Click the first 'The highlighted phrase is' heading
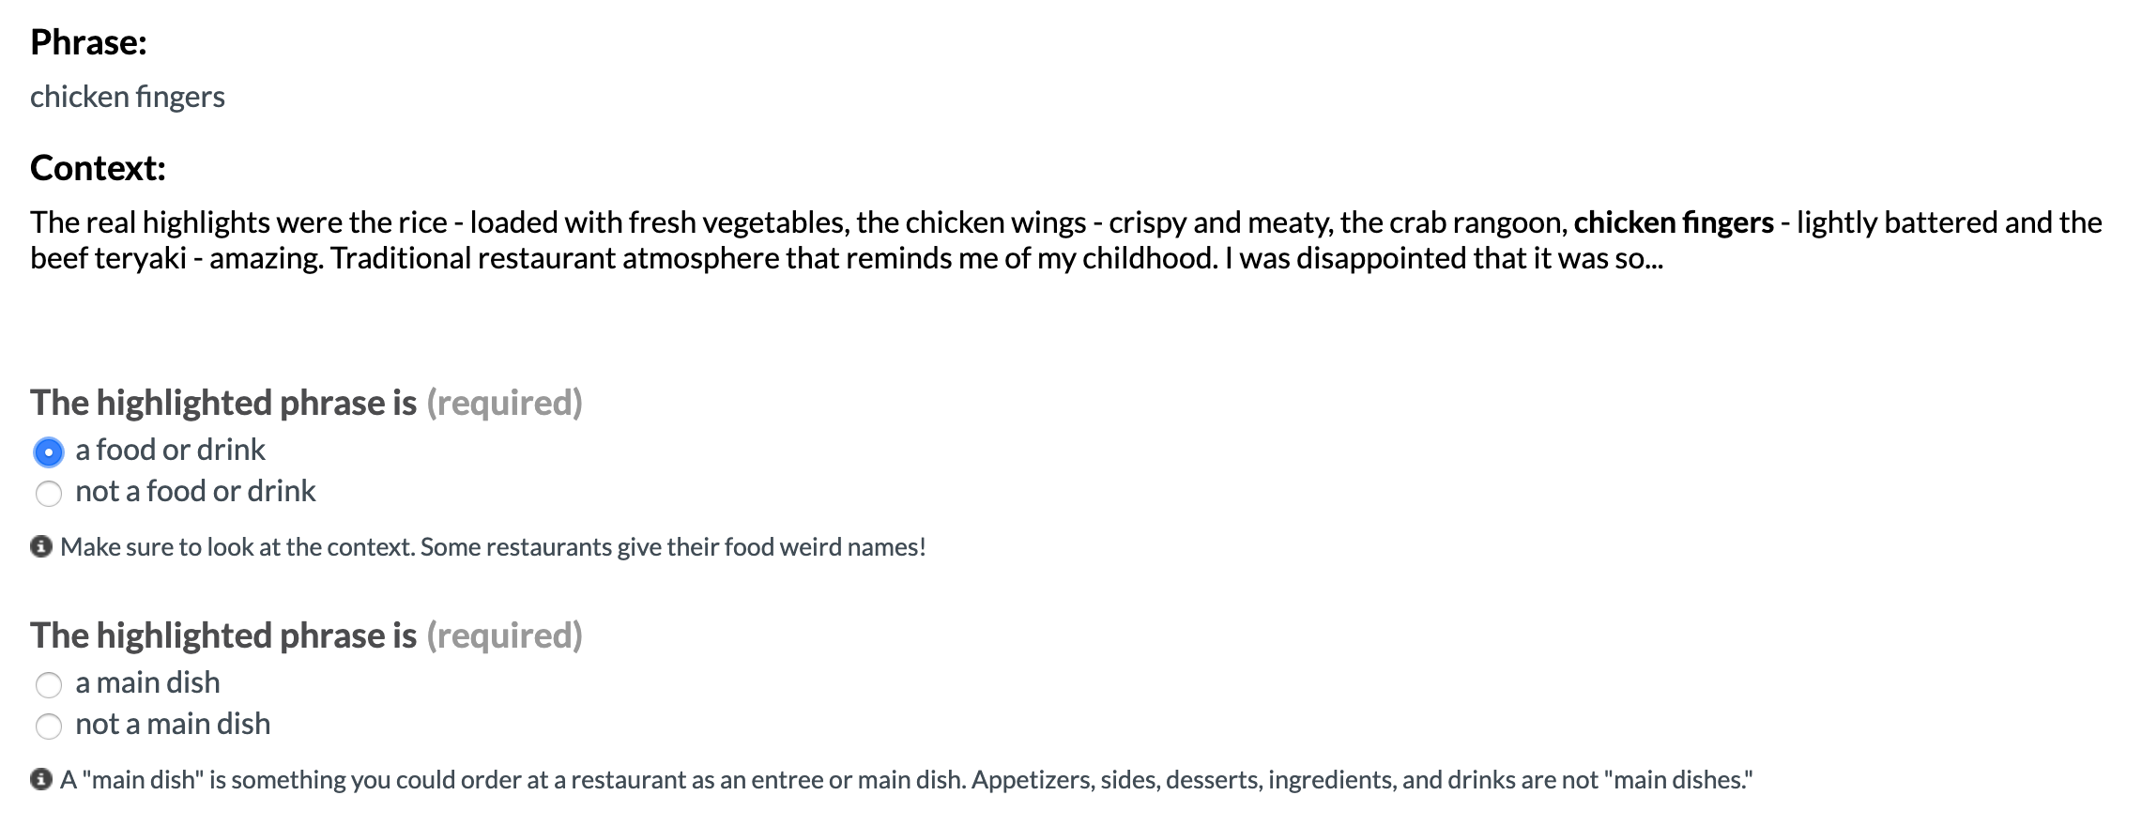 (223, 403)
